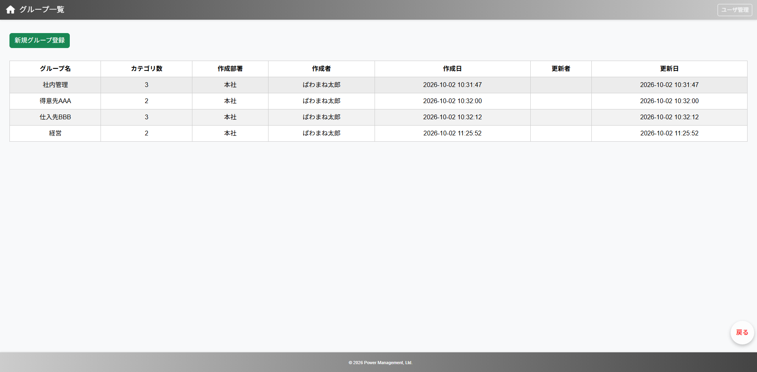Click update date 2026-10-02 11:25:52
Viewport: 757px width, 372px height.
point(669,133)
